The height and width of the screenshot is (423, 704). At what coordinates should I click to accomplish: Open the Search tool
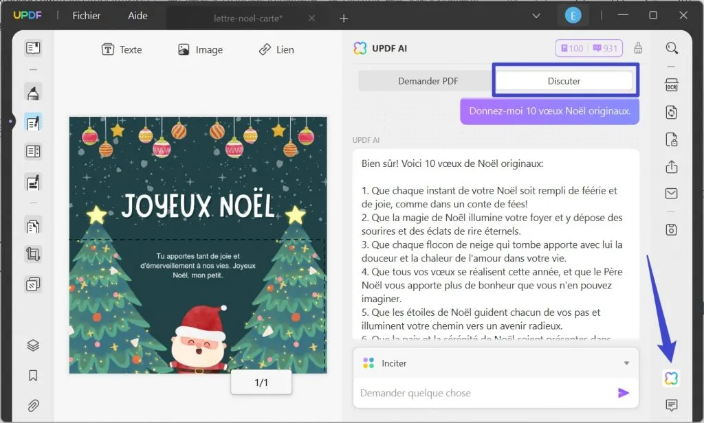(672, 48)
